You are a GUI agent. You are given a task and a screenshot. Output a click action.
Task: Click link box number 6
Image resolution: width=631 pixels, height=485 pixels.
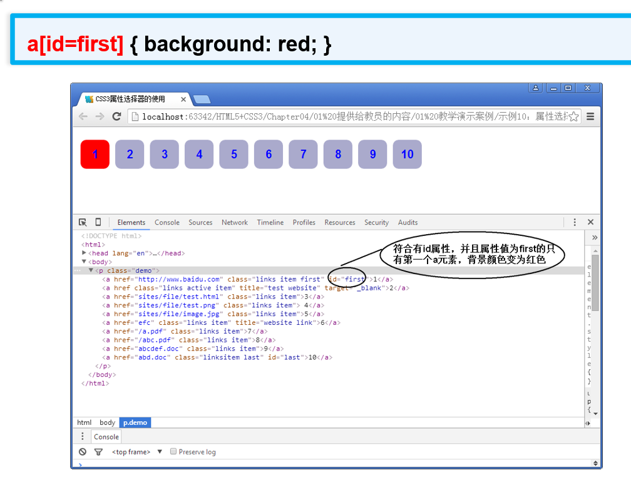[x=269, y=155]
